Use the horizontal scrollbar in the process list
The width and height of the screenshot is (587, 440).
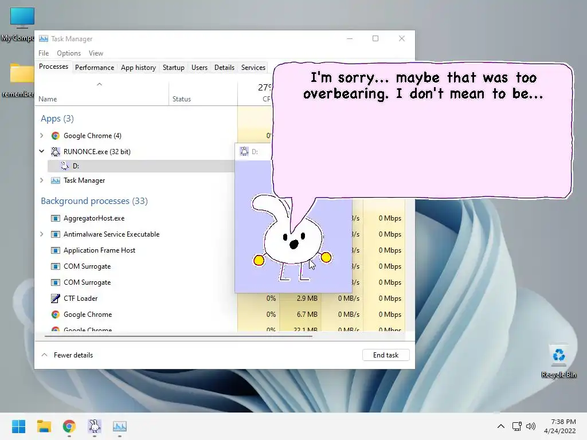click(x=178, y=336)
